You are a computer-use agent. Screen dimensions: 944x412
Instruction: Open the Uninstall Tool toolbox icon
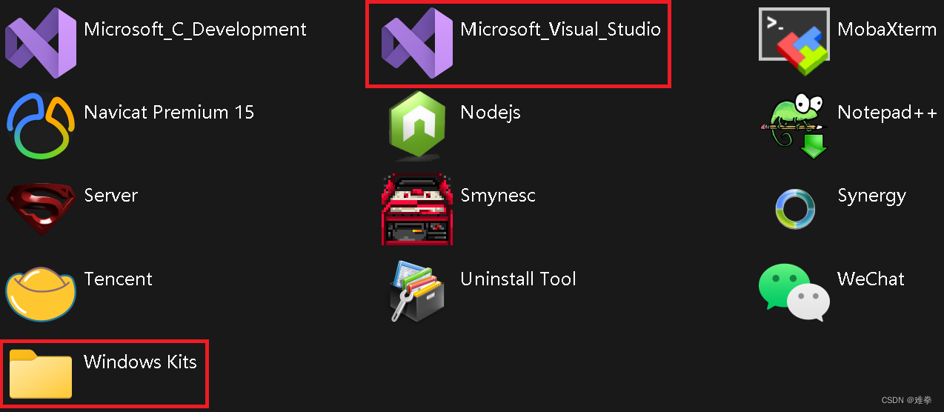tap(417, 291)
